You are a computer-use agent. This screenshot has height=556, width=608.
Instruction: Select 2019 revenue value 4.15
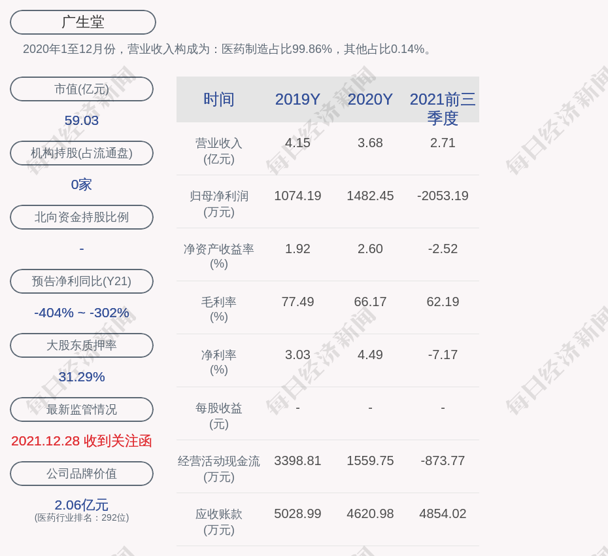(x=297, y=143)
